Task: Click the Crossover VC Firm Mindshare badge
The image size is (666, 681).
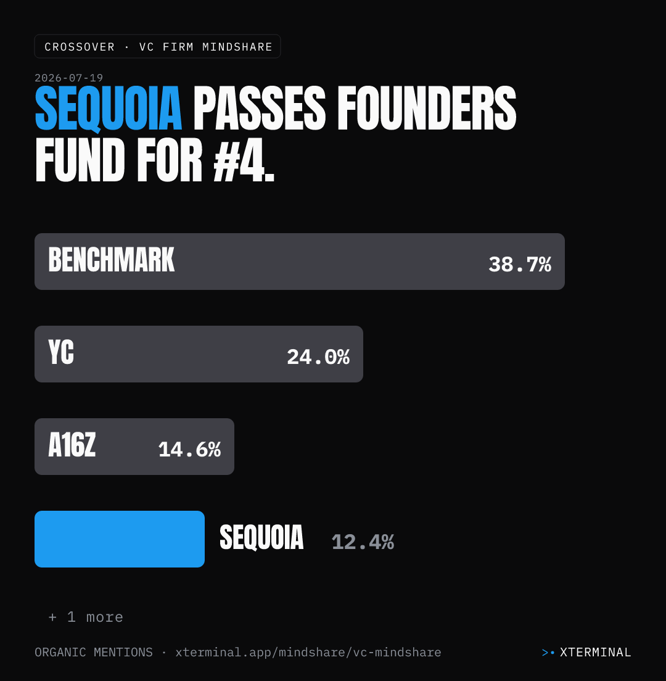Action: tap(158, 46)
